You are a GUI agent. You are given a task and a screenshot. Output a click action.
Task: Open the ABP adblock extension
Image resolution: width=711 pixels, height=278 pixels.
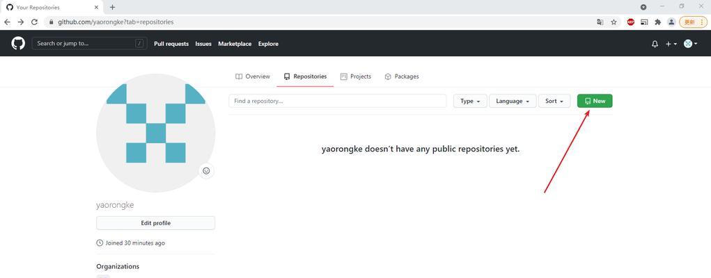tap(631, 22)
